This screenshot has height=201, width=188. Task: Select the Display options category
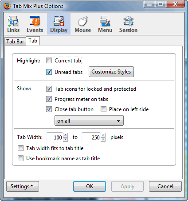(59, 24)
